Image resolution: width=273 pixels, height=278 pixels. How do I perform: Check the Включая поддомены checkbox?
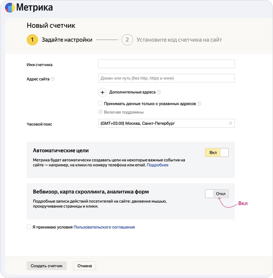pos(100,112)
